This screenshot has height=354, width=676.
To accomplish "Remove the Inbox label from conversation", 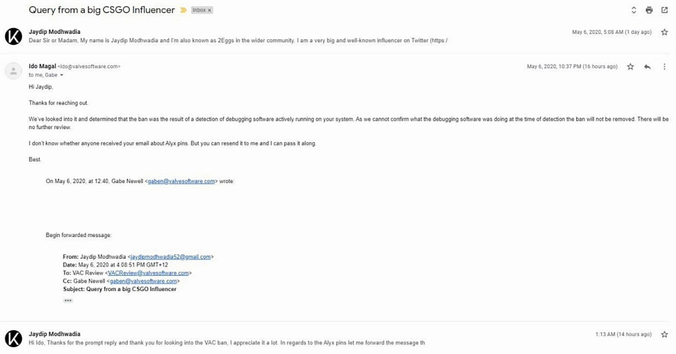I will [209, 10].
